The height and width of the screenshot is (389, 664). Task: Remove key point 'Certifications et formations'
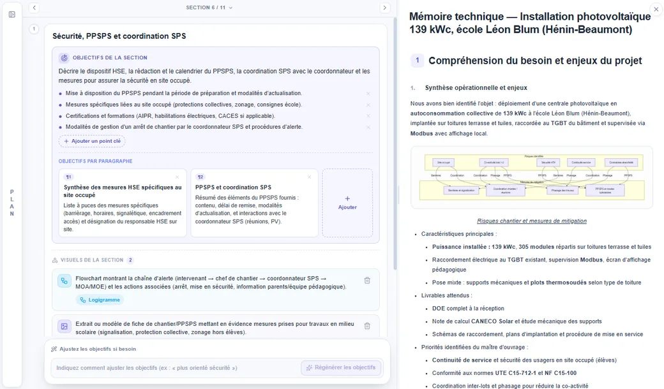coord(368,116)
